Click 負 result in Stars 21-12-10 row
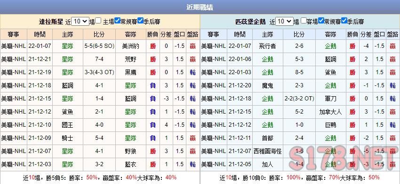The width and height of the screenshot is (400, 184). click(153, 125)
